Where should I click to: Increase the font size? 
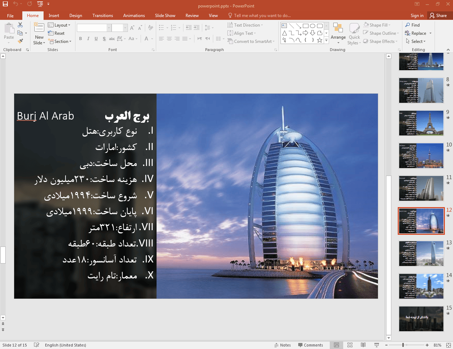click(x=132, y=28)
